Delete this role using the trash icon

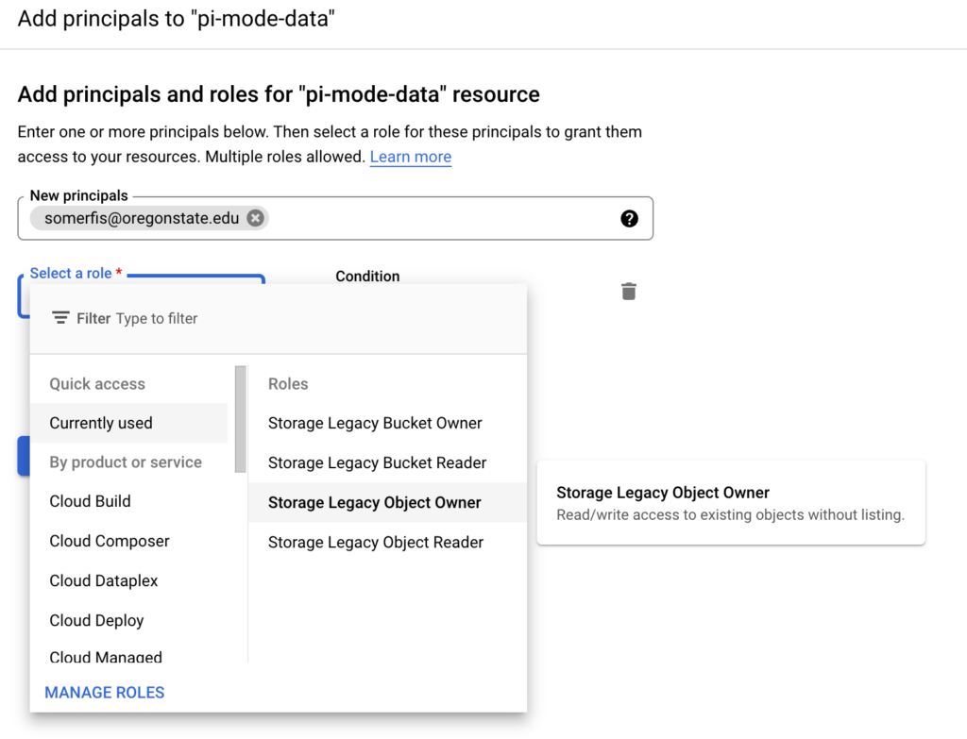(628, 291)
